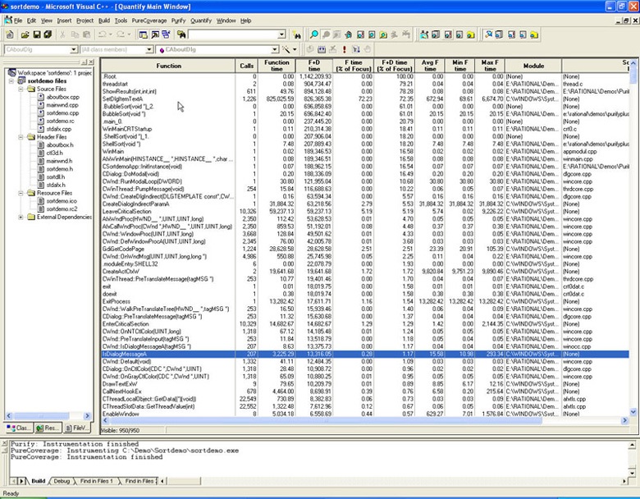Click the WizardBar wand action icon
Screen dimensions: 640x499
286,50
